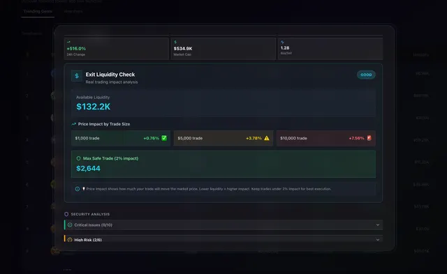The image size is (447, 274).
Task: Click the activity pulse icon on Buy/Sell card
Action: 282,42
